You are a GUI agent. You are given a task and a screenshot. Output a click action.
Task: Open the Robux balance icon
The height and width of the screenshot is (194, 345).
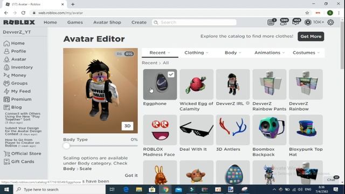click(x=308, y=22)
